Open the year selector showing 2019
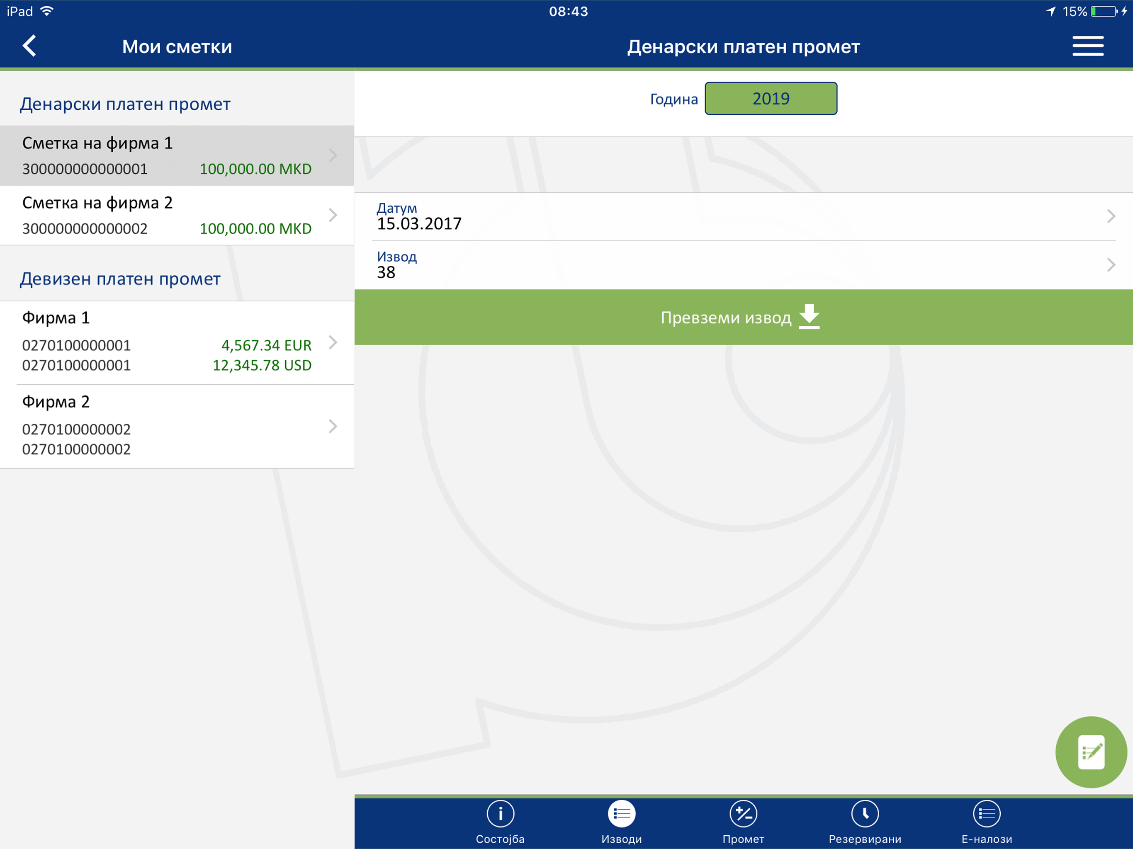Viewport: 1133px width, 849px height. point(771,98)
